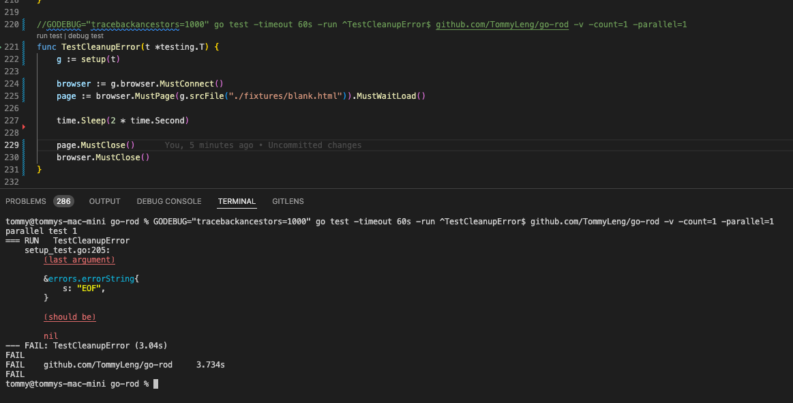793x403 pixels.
Task: Switch to the GITLENS tab
Action: pos(288,201)
